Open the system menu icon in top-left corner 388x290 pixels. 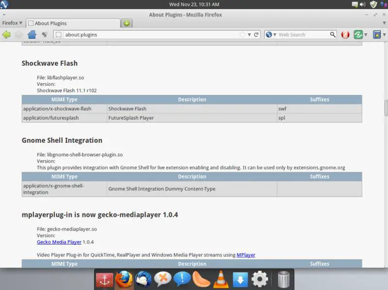(x=4, y=4)
